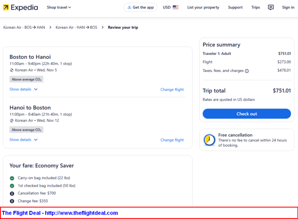Image resolution: width=298 pixels, height=219 pixels.
Task: Click the change fee dollar icon
Action: tap(12, 201)
